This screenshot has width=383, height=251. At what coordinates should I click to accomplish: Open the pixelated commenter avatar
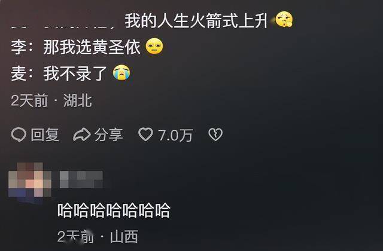pos(30,180)
